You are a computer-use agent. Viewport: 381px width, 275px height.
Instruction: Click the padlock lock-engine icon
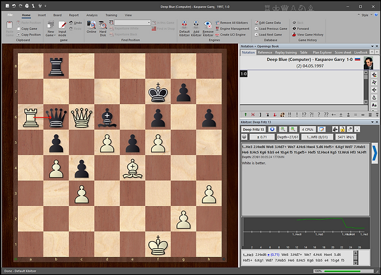tap(342, 130)
